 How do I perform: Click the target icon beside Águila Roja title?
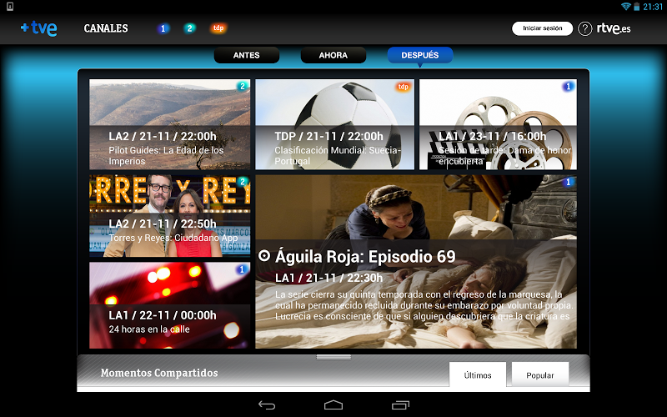[264, 256]
